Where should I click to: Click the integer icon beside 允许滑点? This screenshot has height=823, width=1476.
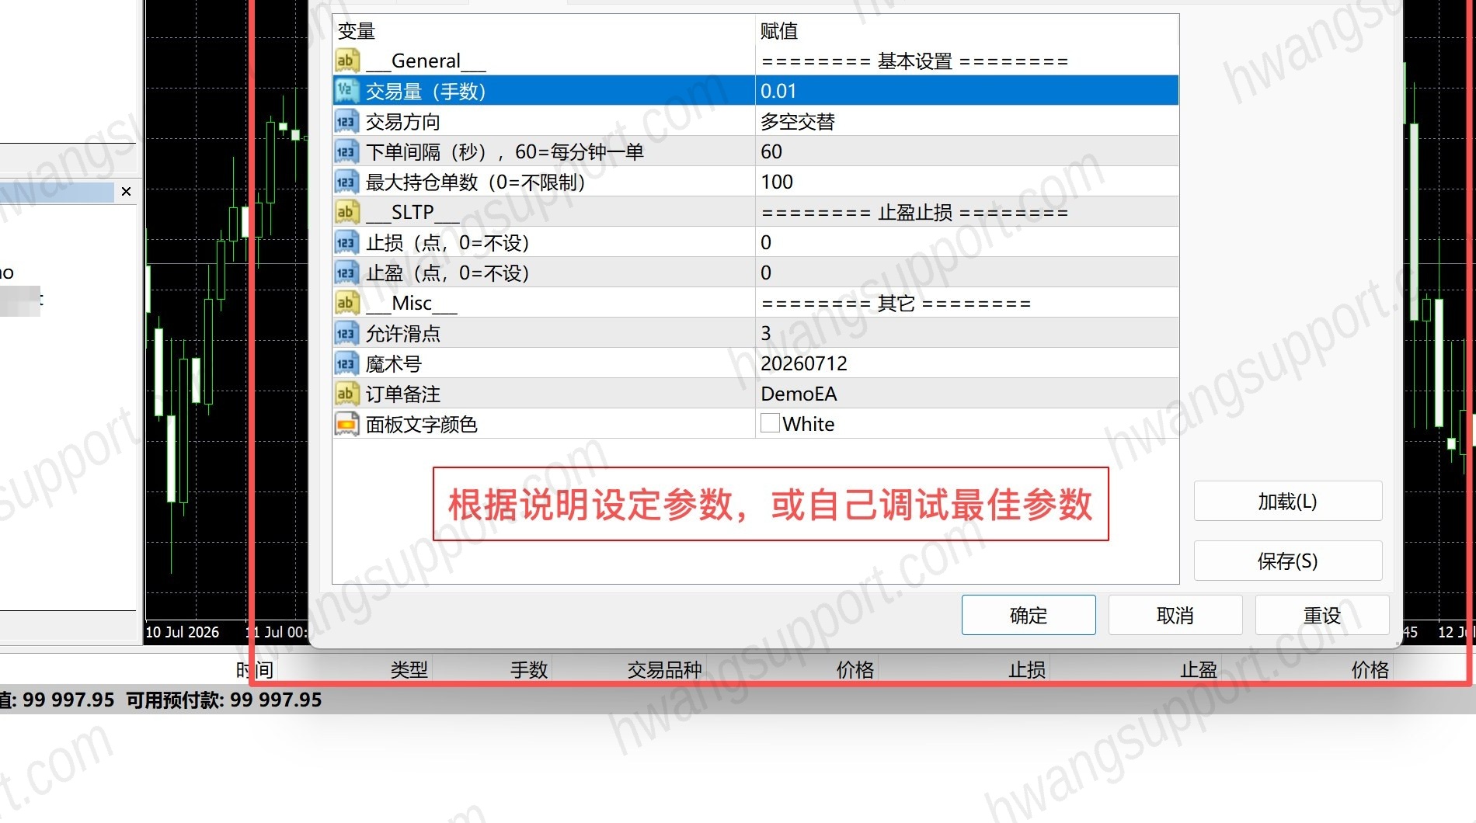pos(346,333)
